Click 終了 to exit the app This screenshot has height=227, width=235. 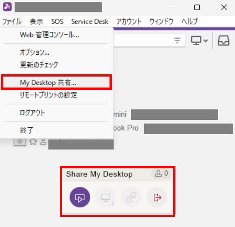pos(56,130)
